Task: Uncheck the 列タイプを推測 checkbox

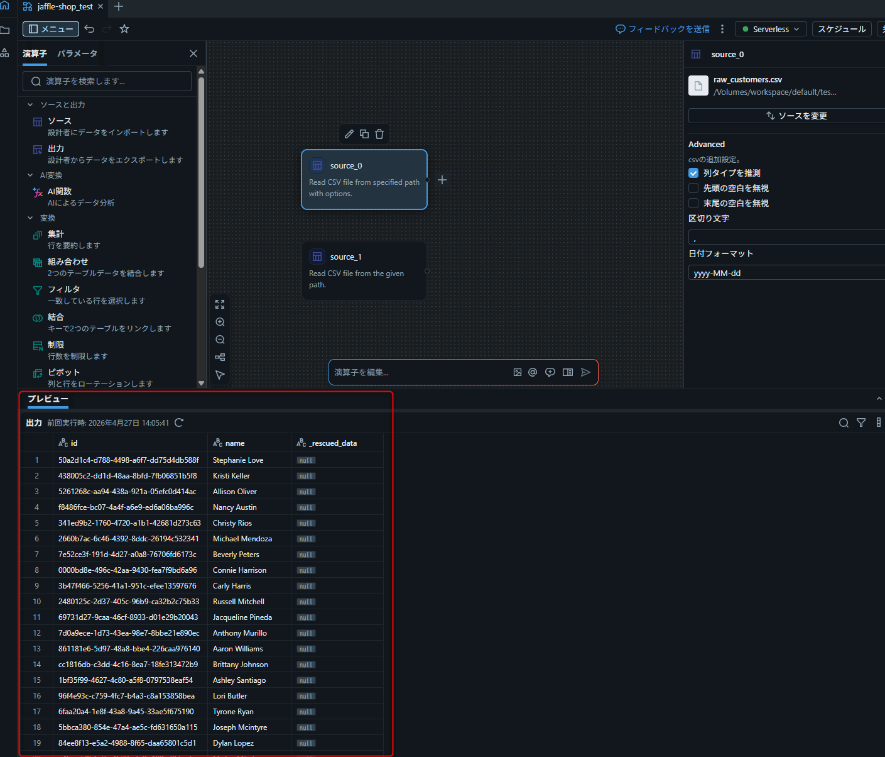Action: click(693, 173)
